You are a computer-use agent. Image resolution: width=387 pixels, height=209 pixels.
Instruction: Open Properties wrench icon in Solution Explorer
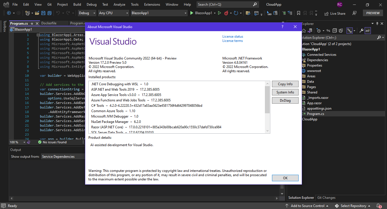click(361, 31)
